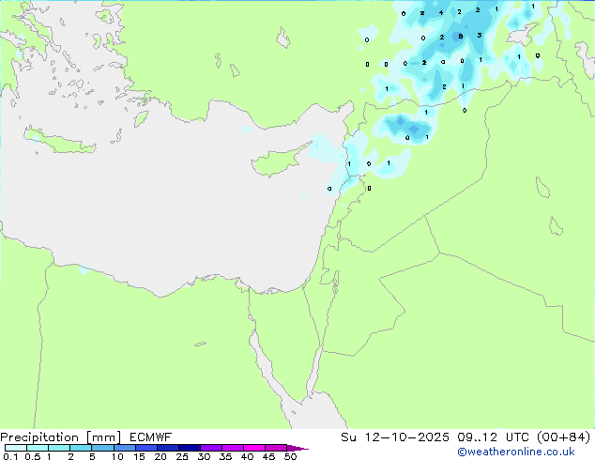
Task: Click the ECMWF model label
Action: pos(151,437)
